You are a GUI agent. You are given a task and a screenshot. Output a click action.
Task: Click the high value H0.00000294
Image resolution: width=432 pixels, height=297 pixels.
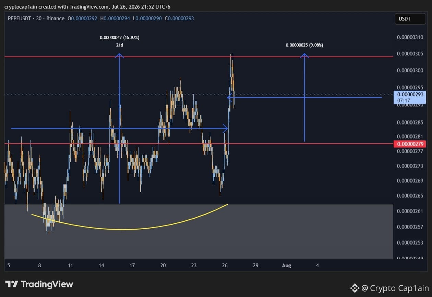[115, 18]
